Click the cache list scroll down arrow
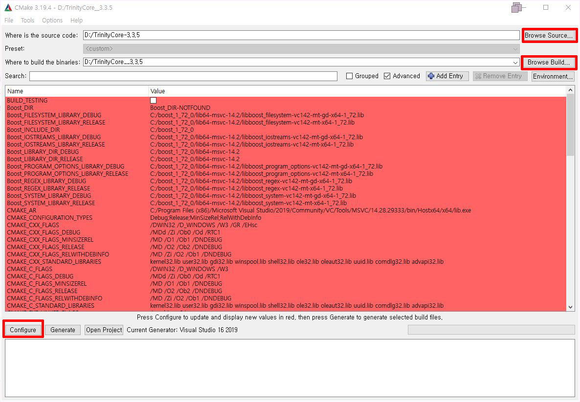The height and width of the screenshot is (402, 580). pos(570,307)
